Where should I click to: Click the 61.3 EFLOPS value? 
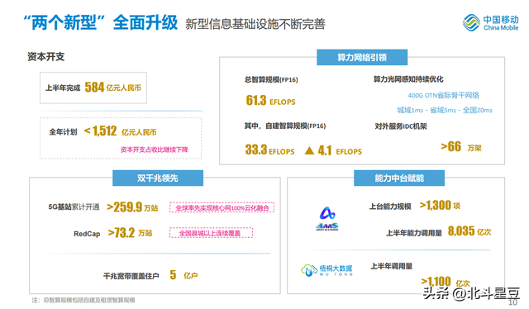pos(270,101)
